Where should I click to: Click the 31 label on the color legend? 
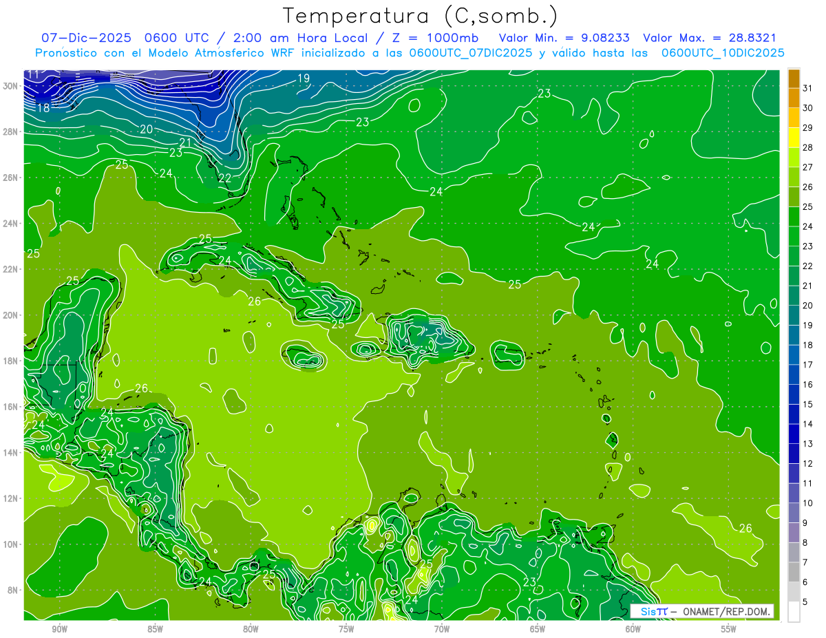point(807,87)
